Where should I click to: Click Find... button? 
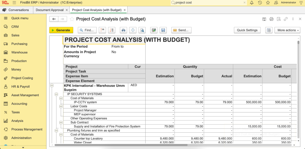[x=87, y=30]
